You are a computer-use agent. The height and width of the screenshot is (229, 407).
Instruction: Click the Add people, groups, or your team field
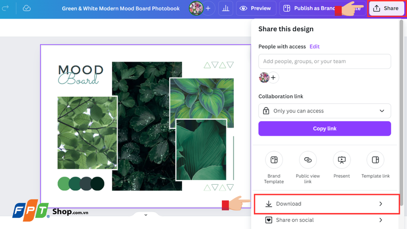pos(325,61)
